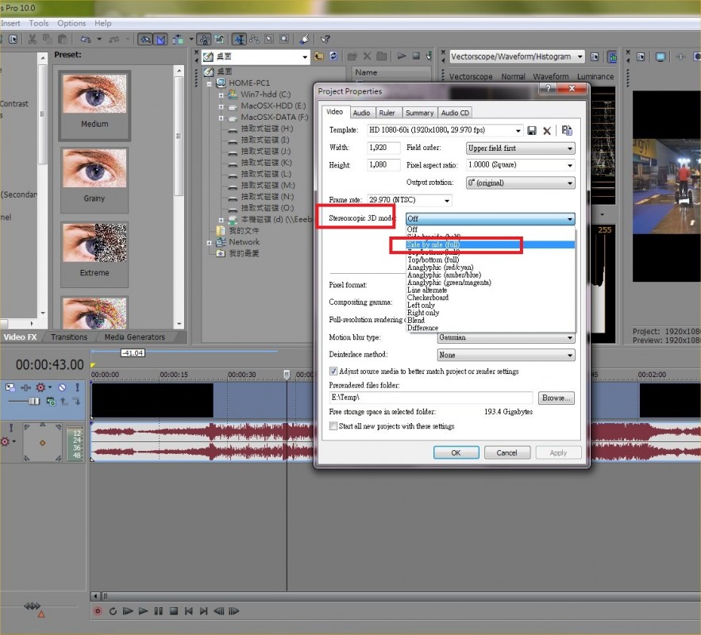Image resolution: width=701 pixels, height=635 pixels.
Task: Open the video track FX gear icon
Action: click(39, 387)
